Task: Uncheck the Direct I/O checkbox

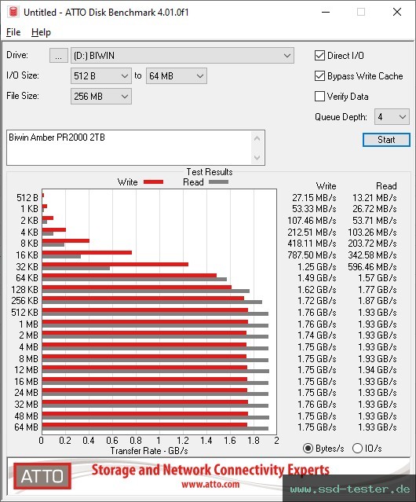Action: (319, 56)
